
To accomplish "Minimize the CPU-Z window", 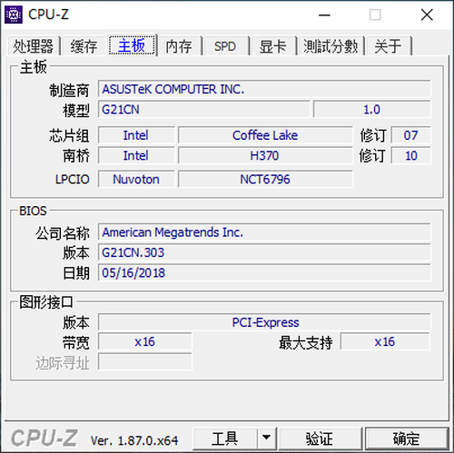I will (324, 15).
